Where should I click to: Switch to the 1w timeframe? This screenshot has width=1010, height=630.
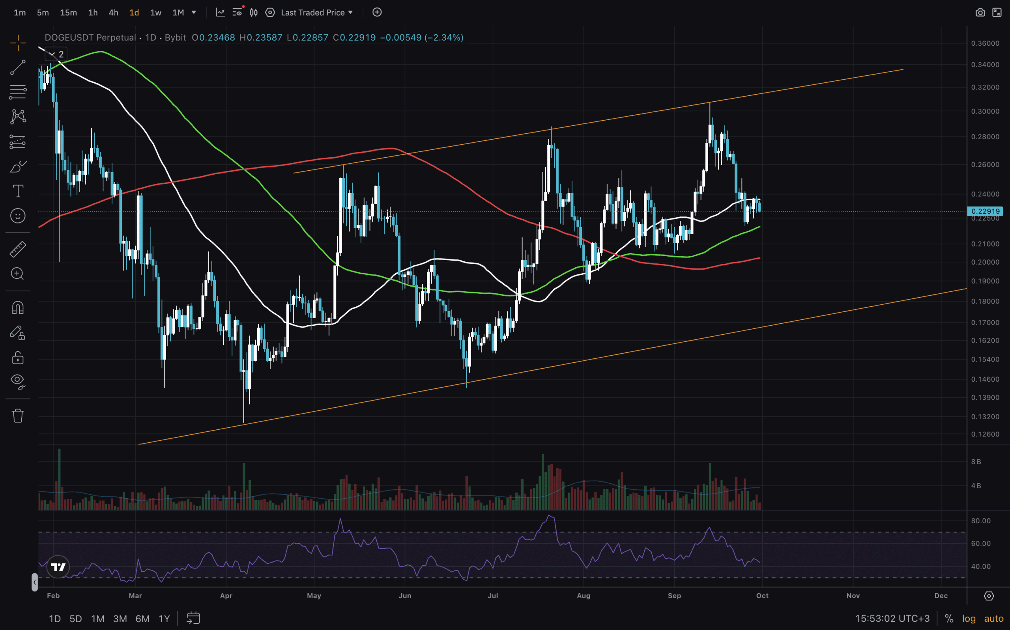(x=155, y=13)
